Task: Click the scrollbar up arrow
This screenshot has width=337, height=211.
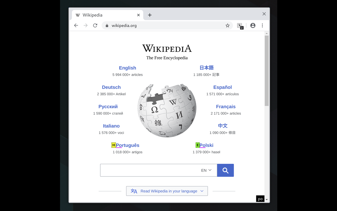Action: click(266, 33)
